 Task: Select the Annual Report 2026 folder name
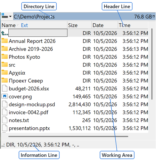(32, 41)
